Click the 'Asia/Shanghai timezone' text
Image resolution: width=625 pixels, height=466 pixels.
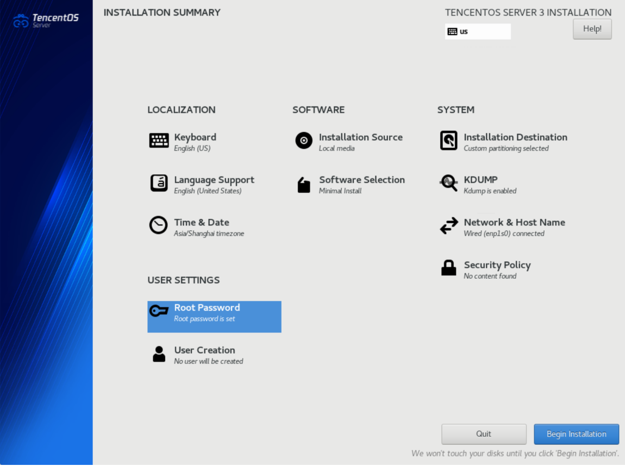pyautogui.click(x=209, y=234)
